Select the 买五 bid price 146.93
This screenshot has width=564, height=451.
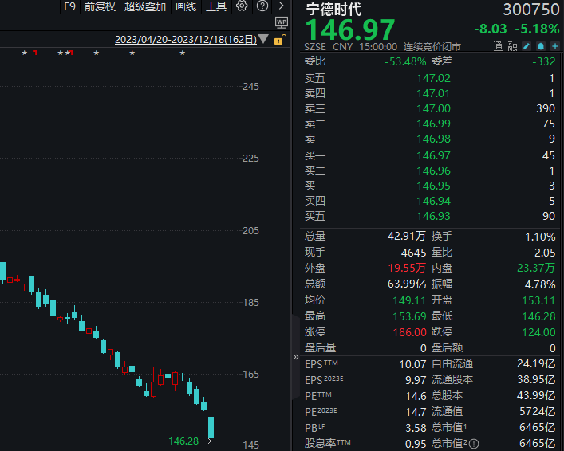(433, 216)
